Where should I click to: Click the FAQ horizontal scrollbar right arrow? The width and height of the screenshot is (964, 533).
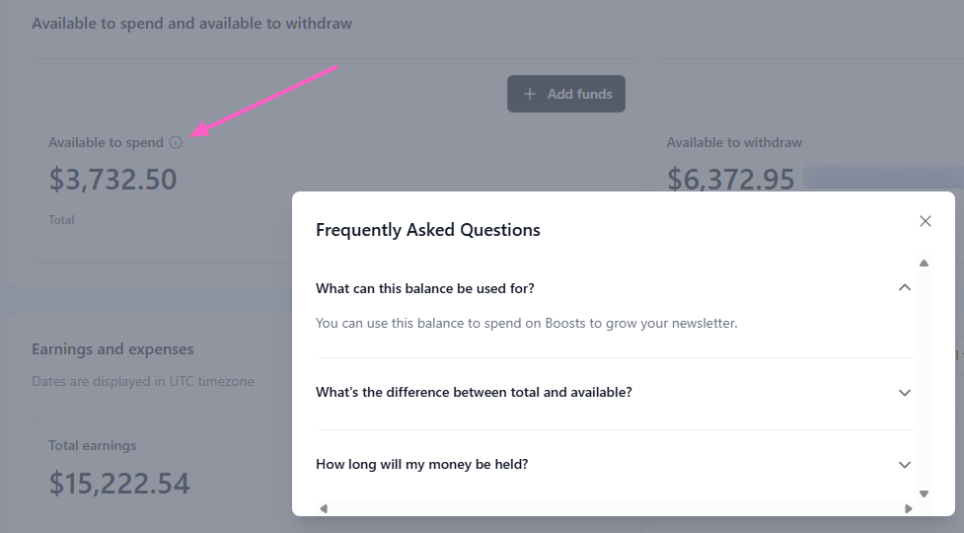(x=908, y=508)
